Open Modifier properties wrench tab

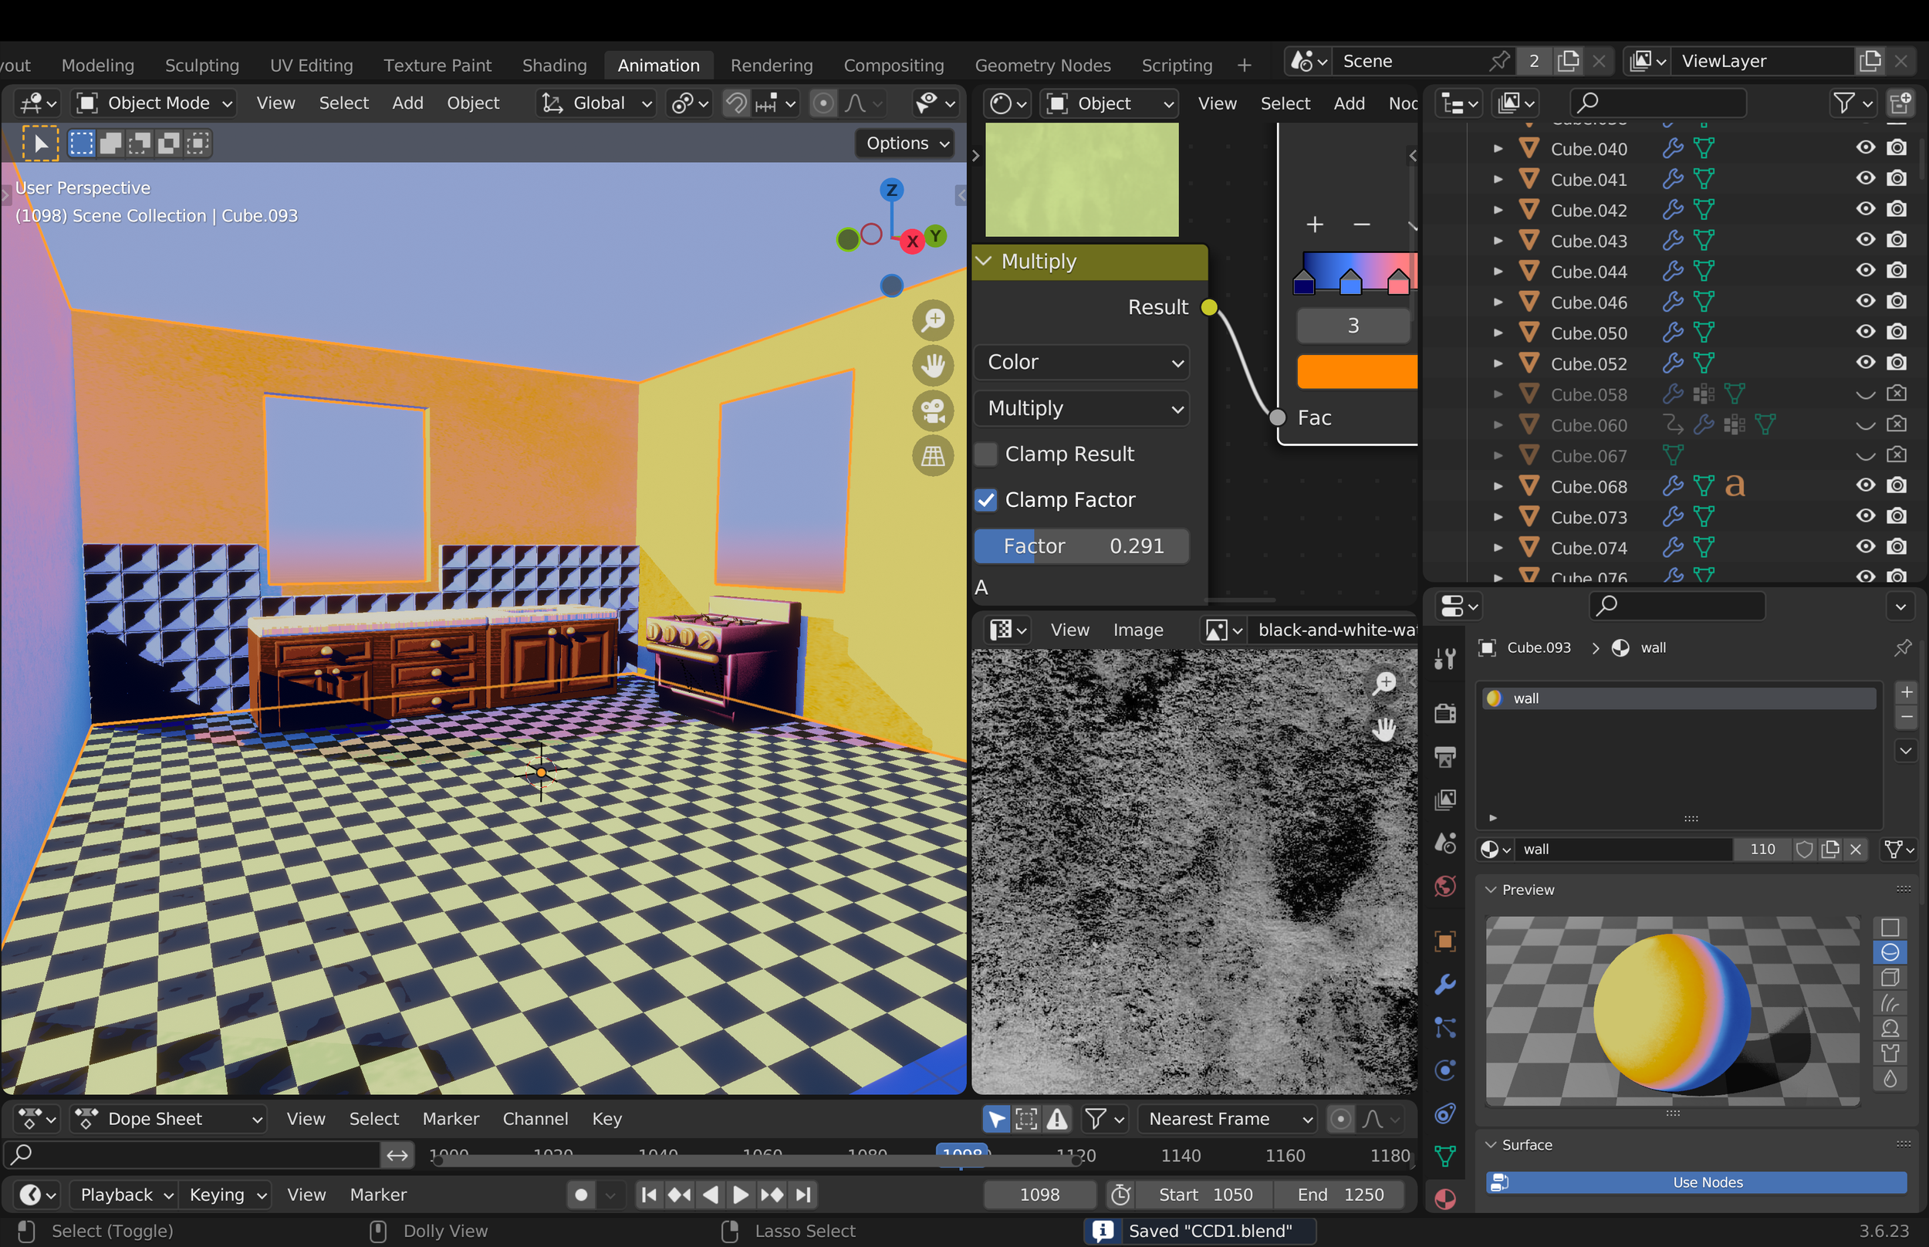[1445, 984]
